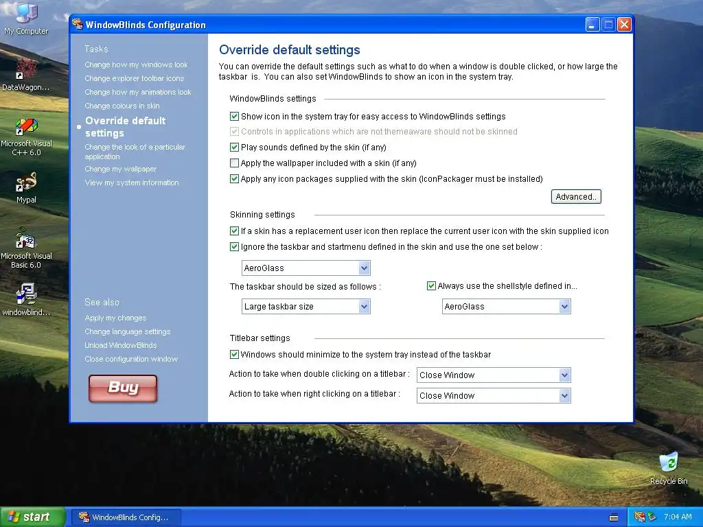Click WindowBlinds Config taskbar button
This screenshot has height=527, width=703.
(126, 517)
